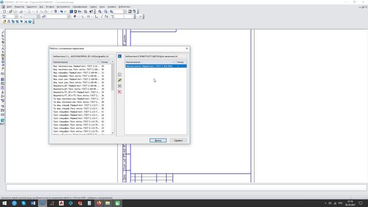Open the Инструменты menu

click(63, 7)
